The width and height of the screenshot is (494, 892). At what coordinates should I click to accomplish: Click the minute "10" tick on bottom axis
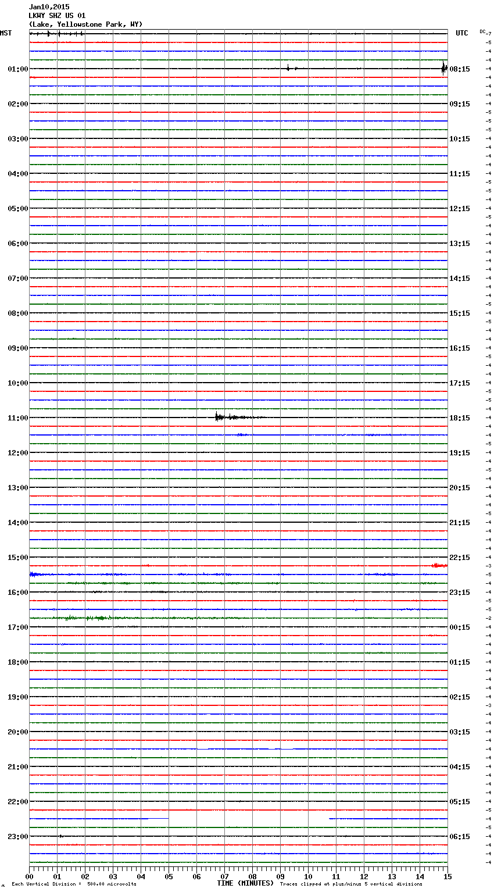(308, 876)
